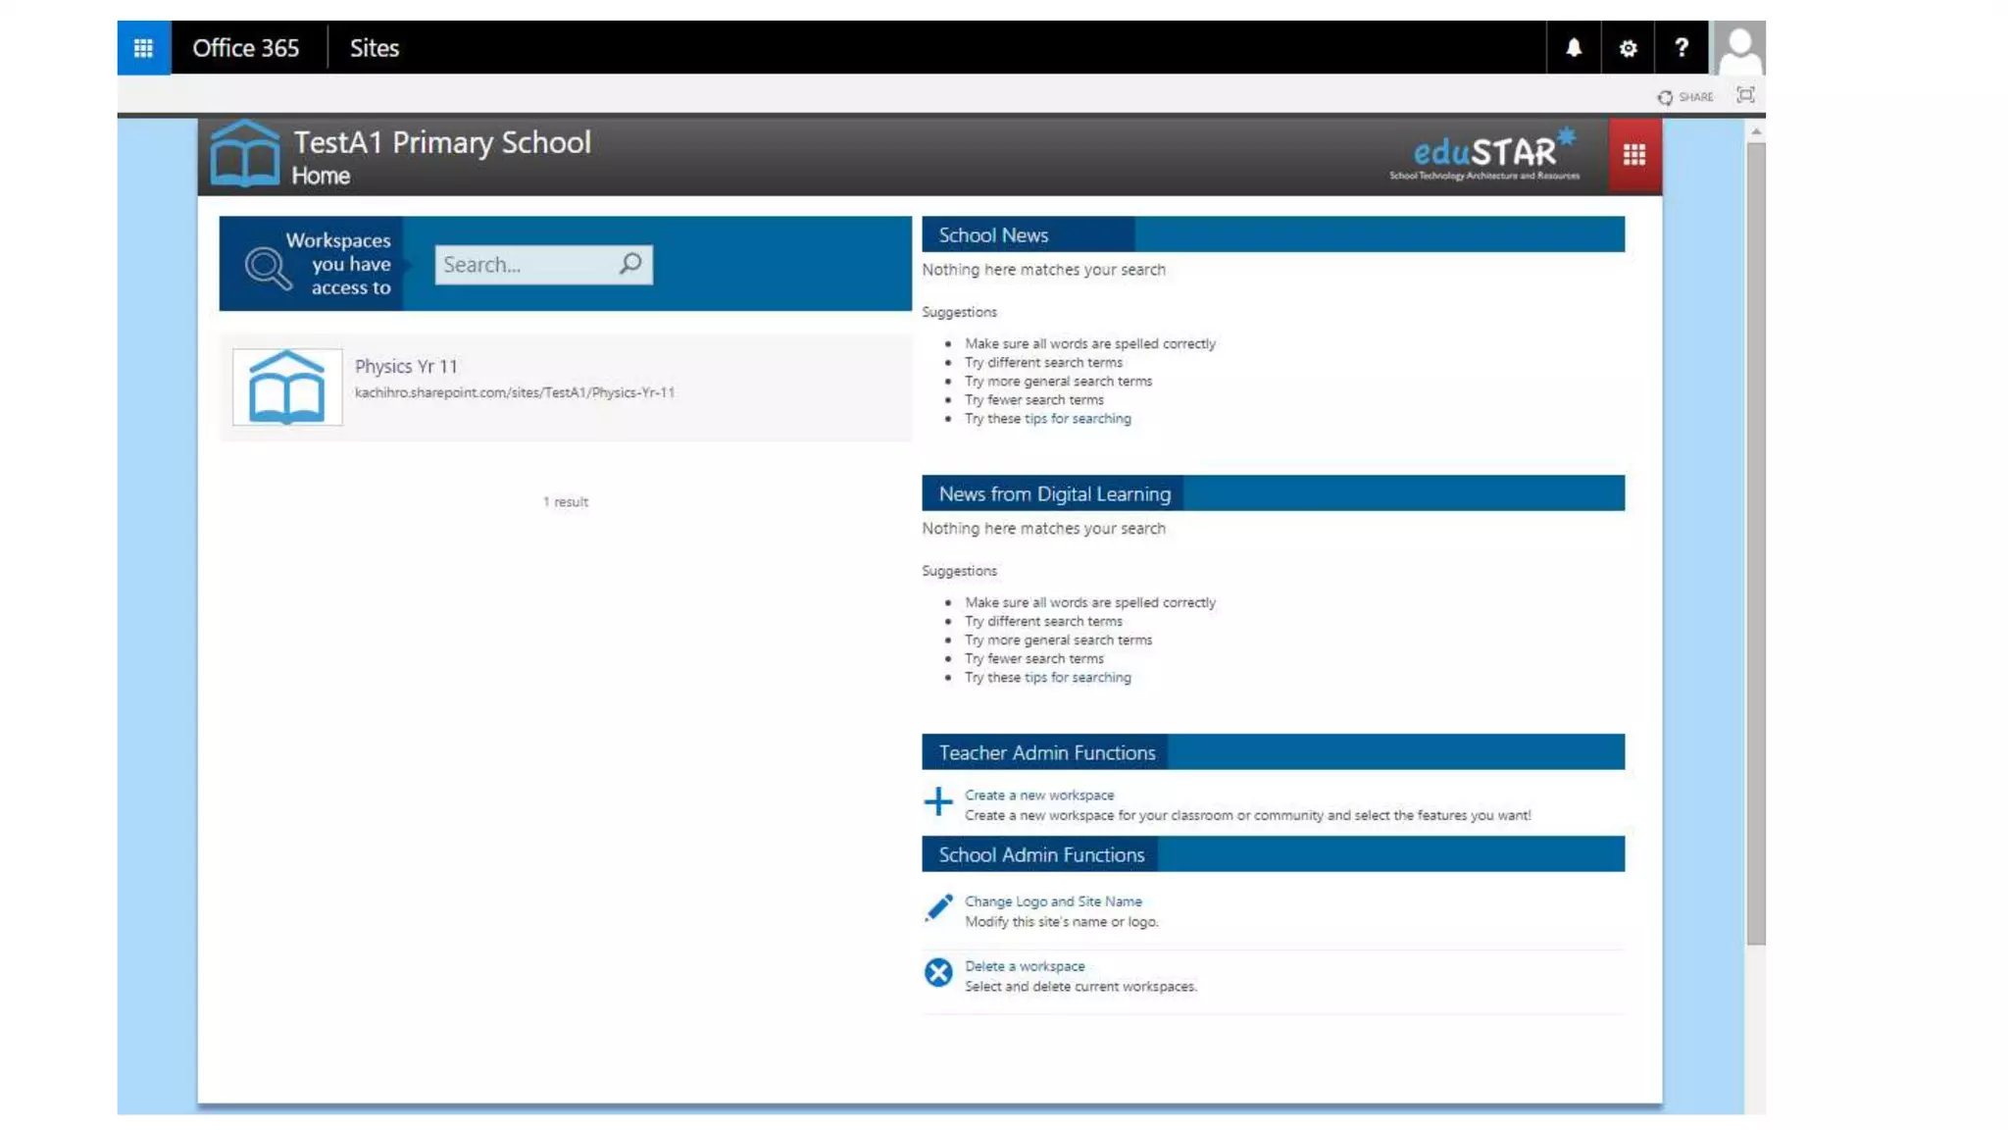2008x1130 pixels.
Task: Click the help question mark icon
Action: point(1682,47)
